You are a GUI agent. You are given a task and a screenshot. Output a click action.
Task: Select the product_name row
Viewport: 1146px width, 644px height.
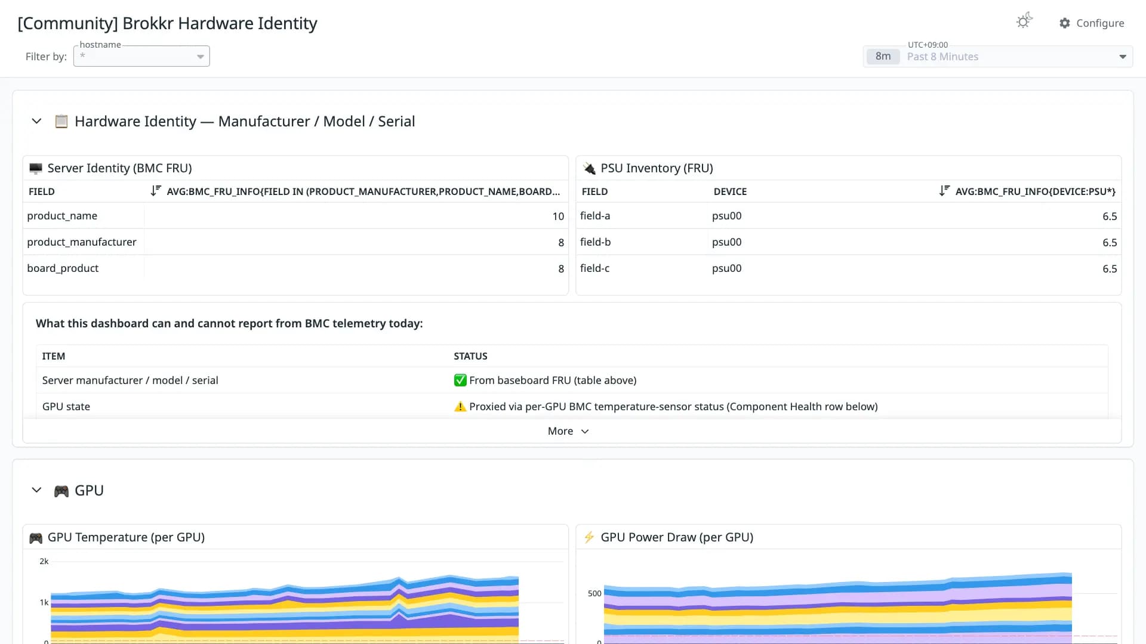tap(295, 216)
